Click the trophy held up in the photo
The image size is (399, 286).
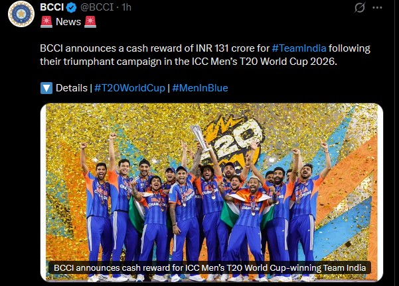point(197,136)
